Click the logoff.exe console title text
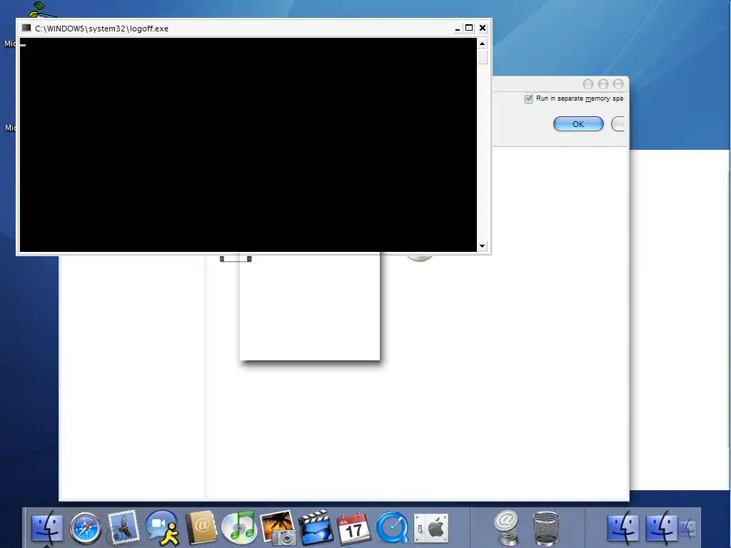 [x=101, y=29]
